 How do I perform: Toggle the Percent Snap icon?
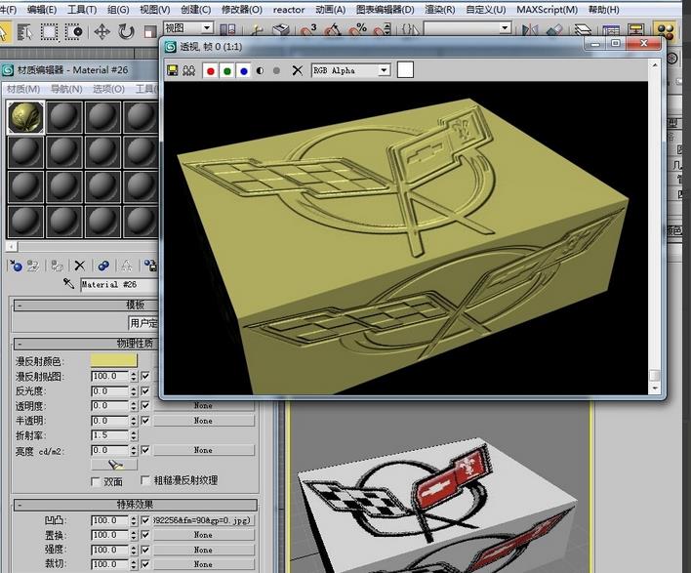(x=356, y=30)
